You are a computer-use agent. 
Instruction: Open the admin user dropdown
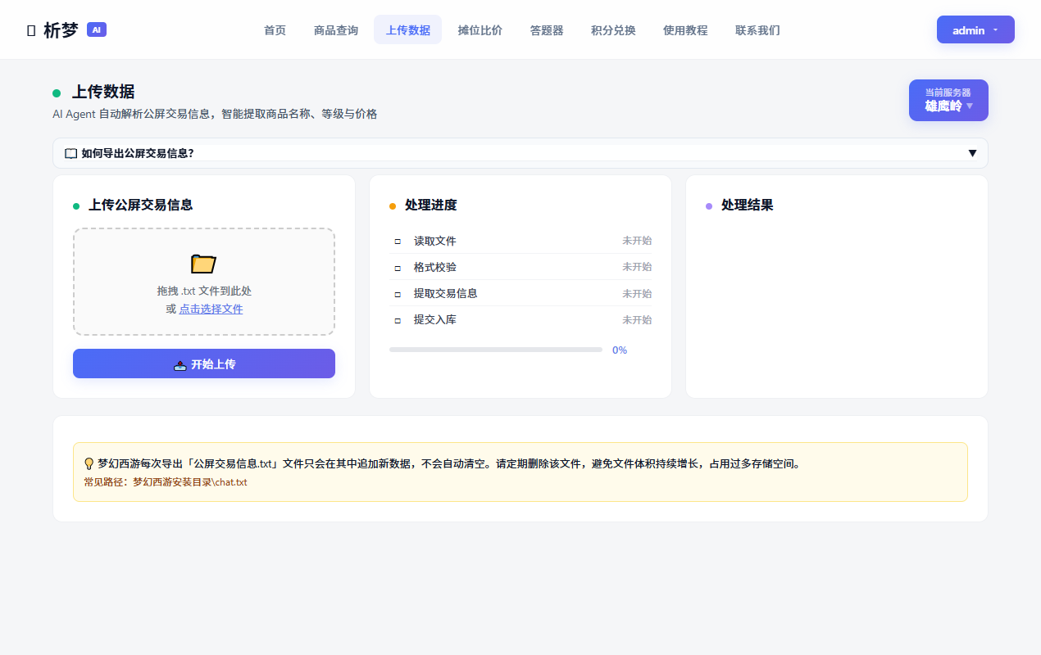(x=975, y=29)
